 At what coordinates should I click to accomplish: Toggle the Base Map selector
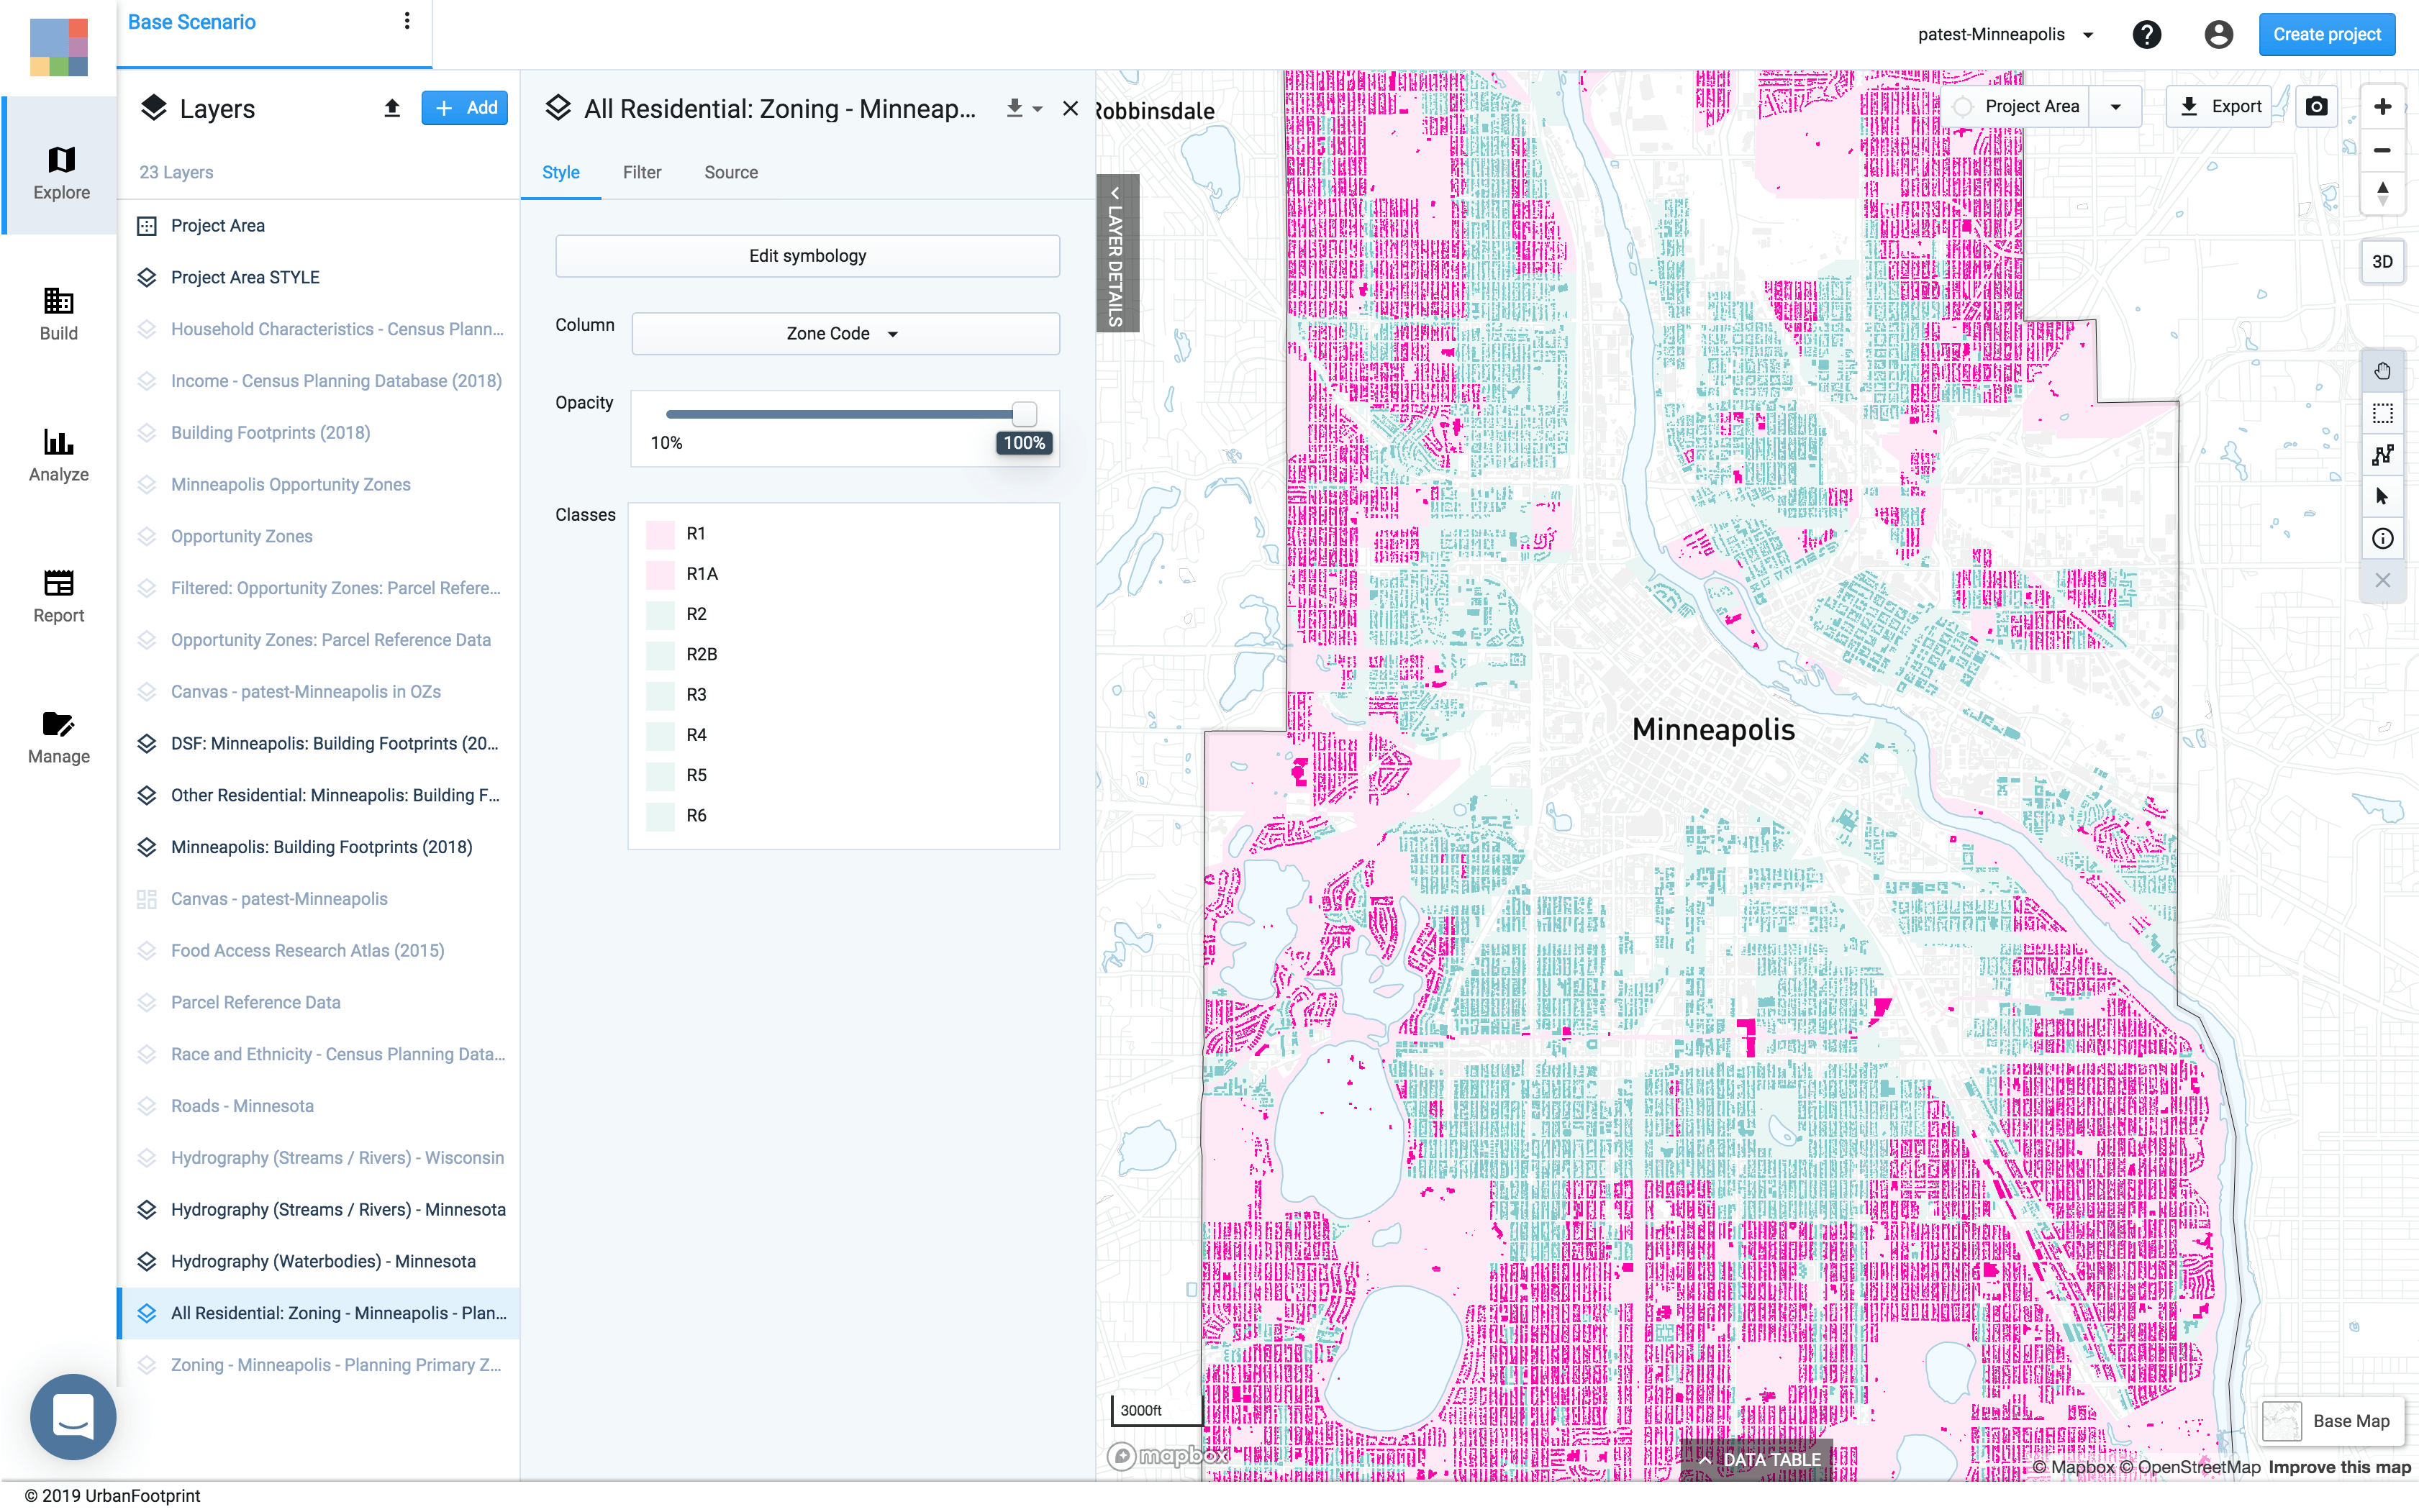coord(2330,1420)
